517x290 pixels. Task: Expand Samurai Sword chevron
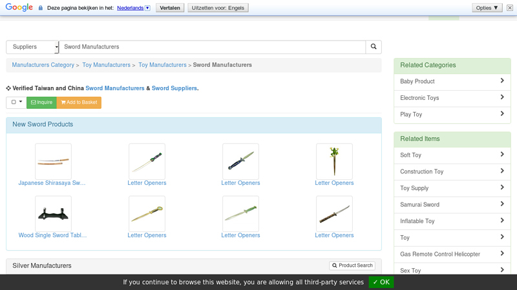click(502, 204)
